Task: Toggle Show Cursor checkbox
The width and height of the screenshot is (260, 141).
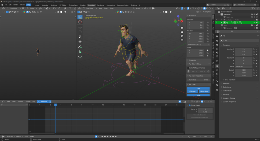Action: 190,105
